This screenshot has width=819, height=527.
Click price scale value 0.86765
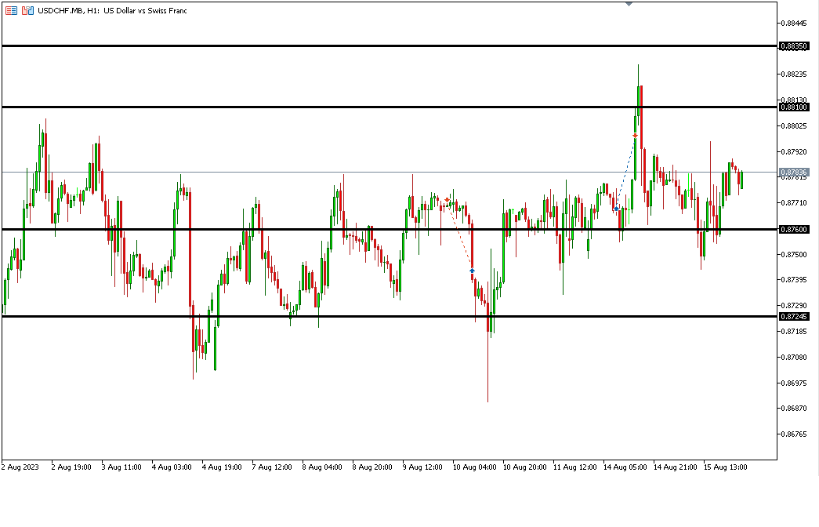point(794,434)
